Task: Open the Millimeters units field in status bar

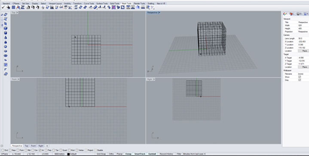Action: 59,154
